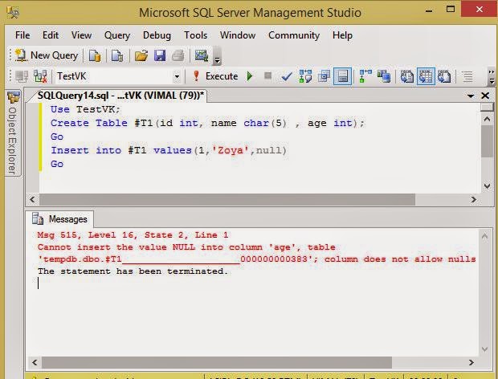Viewport: 498px width, 379px height.
Task: Open active files dropdown arrow
Action: tap(471, 96)
